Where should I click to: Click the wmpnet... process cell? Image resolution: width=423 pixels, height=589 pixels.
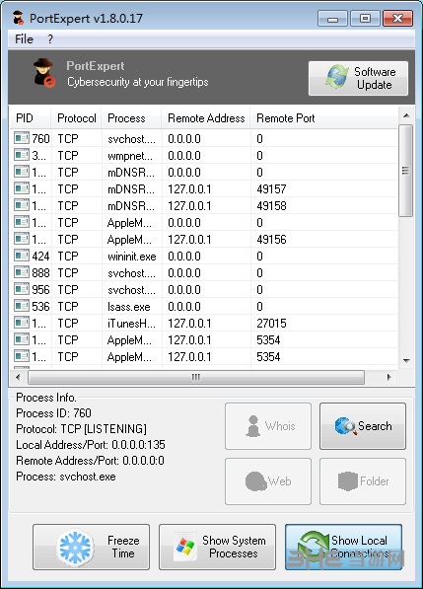click(x=130, y=156)
